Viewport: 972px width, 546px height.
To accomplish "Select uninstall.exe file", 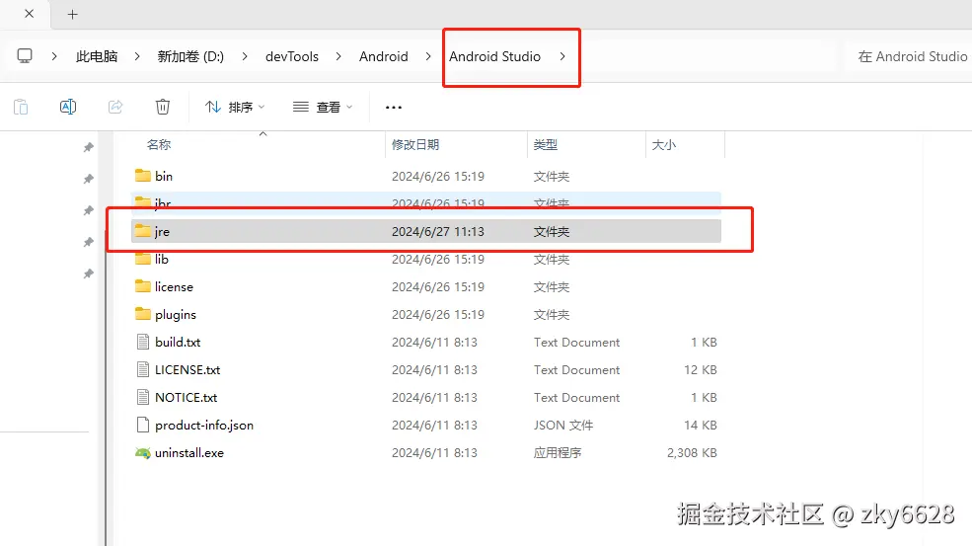I will 426,453.
